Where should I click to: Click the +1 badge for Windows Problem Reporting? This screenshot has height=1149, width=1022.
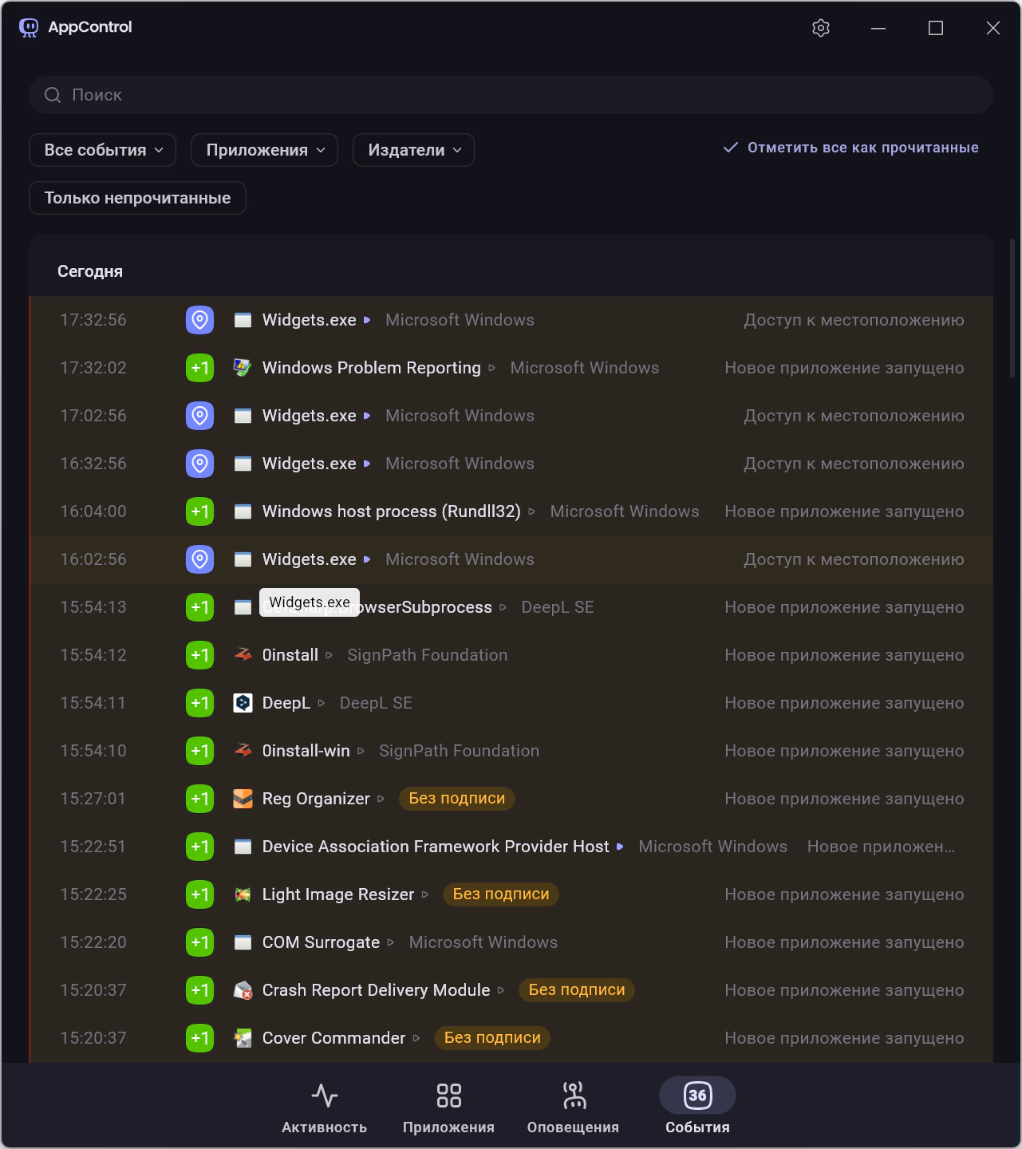pos(199,368)
